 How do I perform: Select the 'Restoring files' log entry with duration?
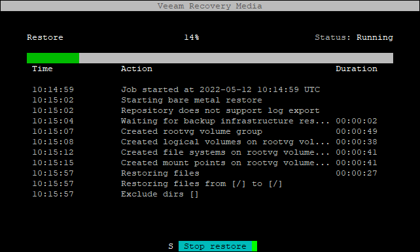(x=205, y=173)
